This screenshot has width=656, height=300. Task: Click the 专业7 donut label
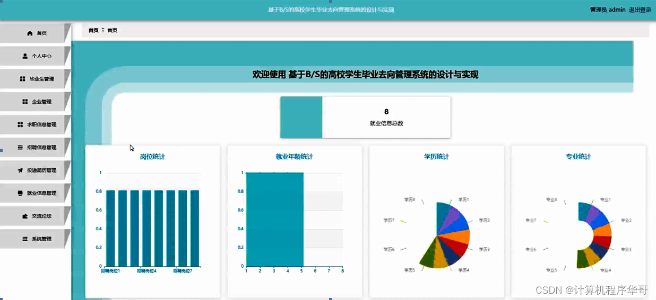[531, 220]
